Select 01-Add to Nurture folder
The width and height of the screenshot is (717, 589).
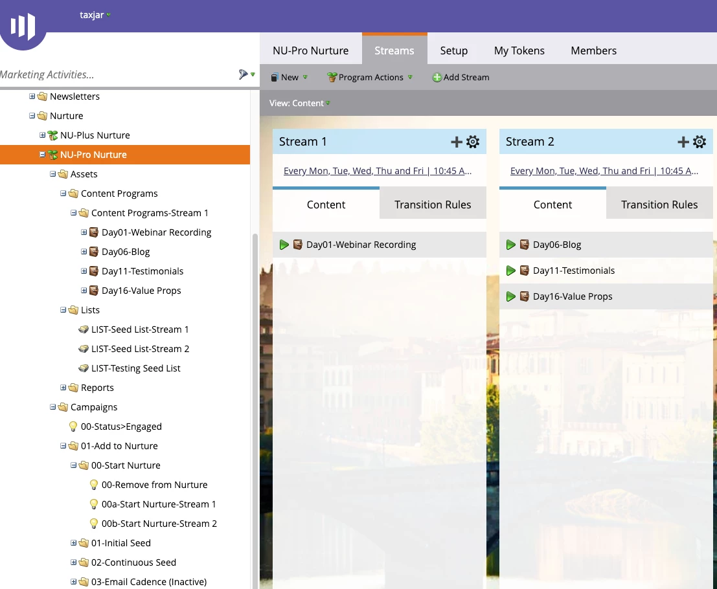pos(119,446)
